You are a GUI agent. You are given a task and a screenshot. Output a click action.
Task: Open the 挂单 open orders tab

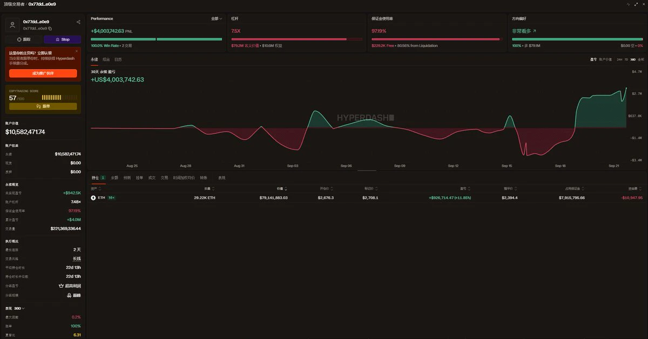pos(139,177)
